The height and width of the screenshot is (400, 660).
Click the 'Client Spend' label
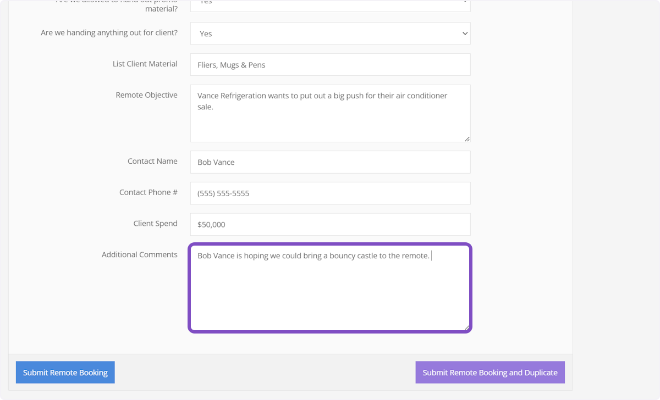(155, 224)
